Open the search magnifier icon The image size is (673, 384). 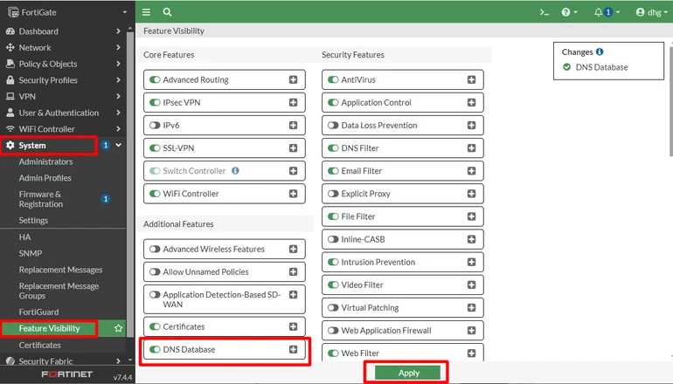point(168,12)
